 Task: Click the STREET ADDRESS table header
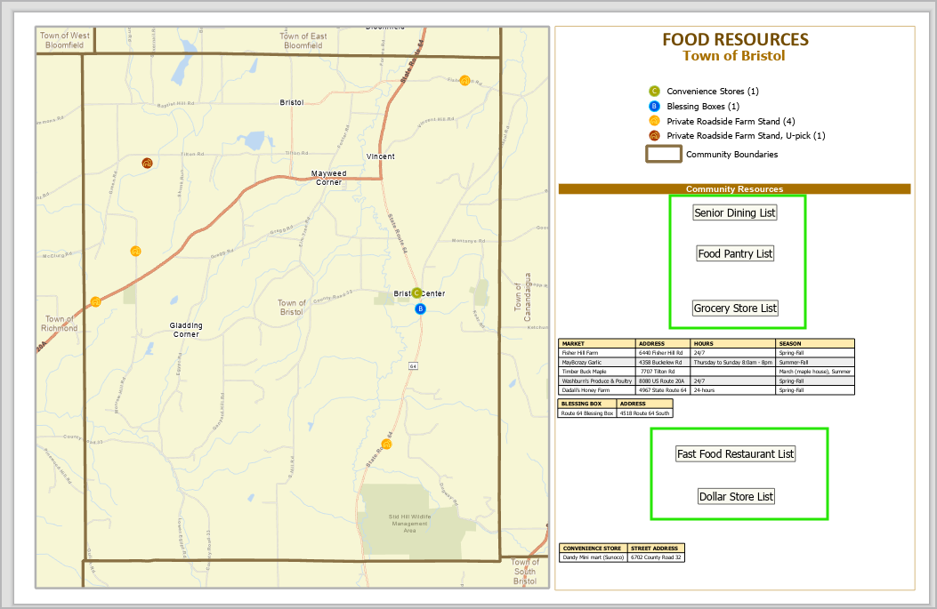point(656,548)
